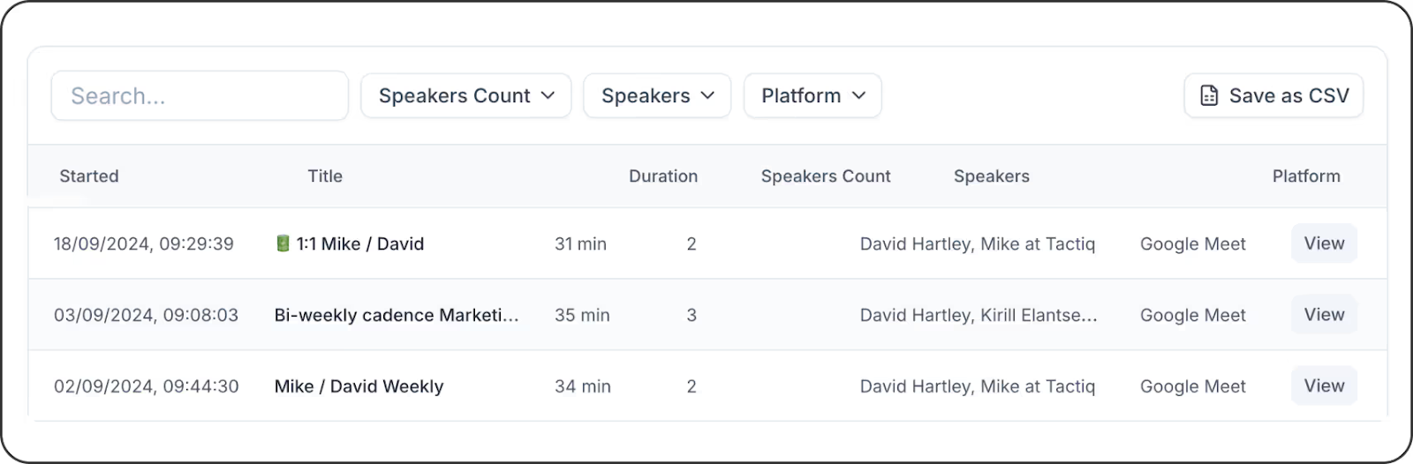The width and height of the screenshot is (1413, 464).
Task: Click the Speakers Count column header
Action: [825, 176]
